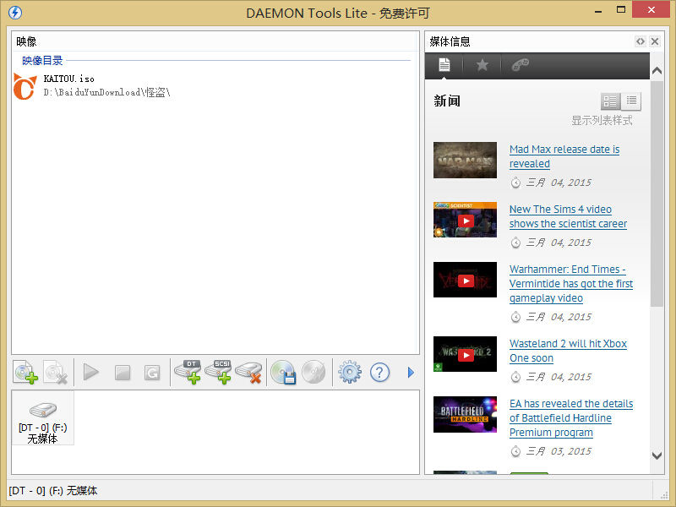
Task: Click the Remove Image toolbar icon
Action: pos(56,372)
